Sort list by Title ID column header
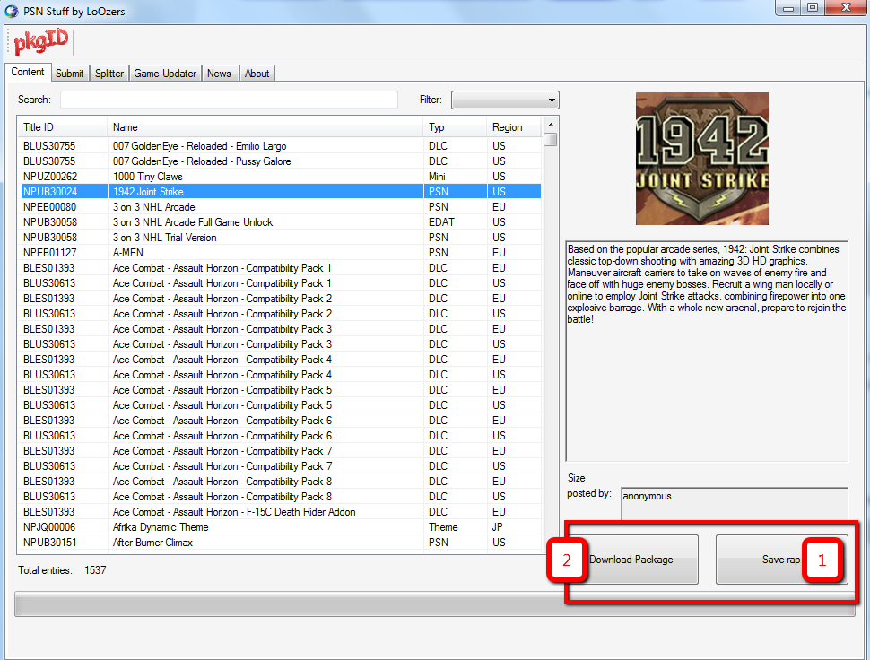870x660 pixels. pos(62,127)
